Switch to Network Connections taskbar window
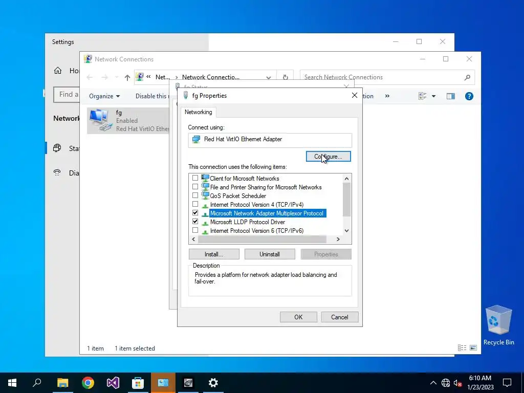 pyautogui.click(x=163, y=383)
